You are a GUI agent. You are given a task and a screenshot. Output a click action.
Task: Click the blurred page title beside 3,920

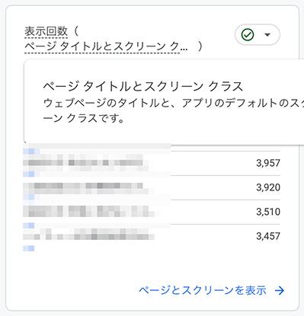point(88,188)
